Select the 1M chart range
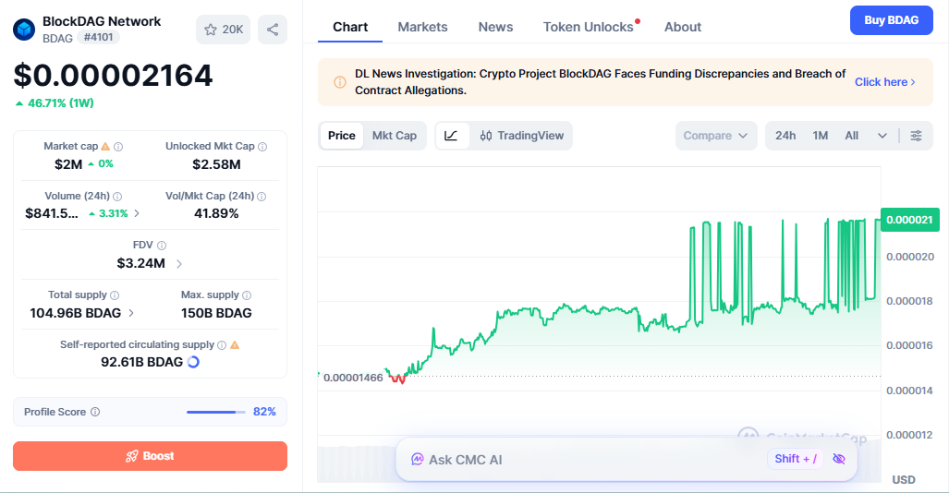The height and width of the screenshot is (493, 949). (x=820, y=136)
